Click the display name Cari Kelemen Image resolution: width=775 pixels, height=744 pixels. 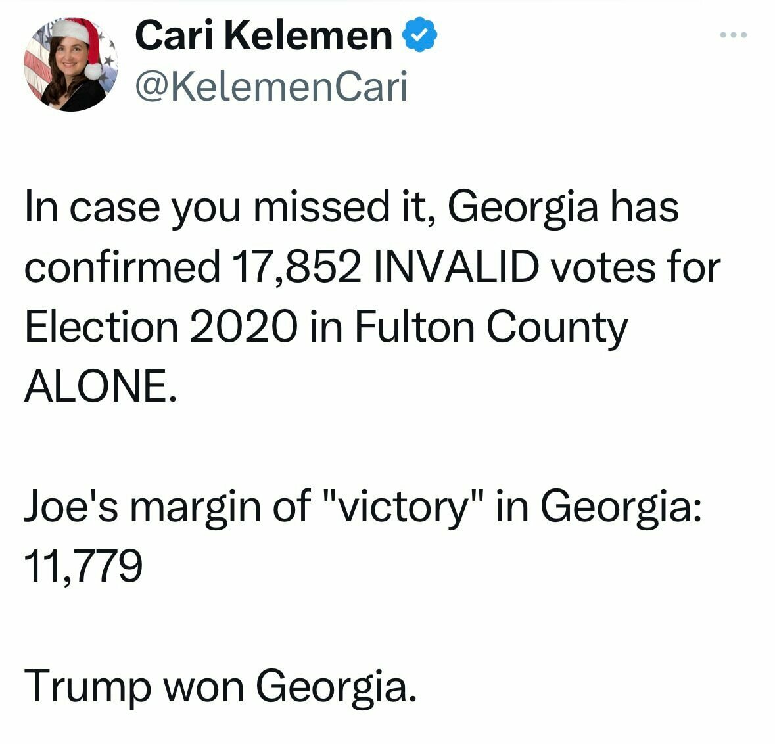point(263,35)
